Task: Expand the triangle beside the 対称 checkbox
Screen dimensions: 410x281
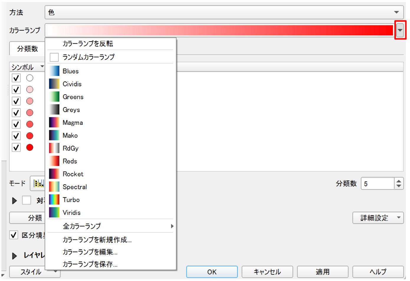Action: [14, 201]
